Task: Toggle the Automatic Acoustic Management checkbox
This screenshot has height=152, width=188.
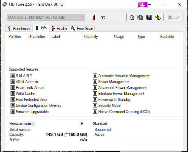Action: [x=95, y=76]
